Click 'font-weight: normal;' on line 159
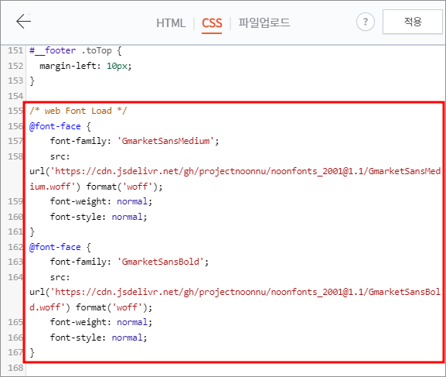446x377 pixels. (x=101, y=201)
